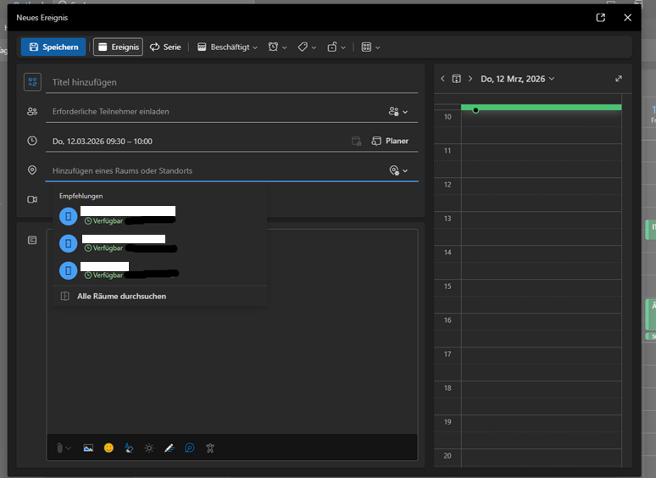The height and width of the screenshot is (478, 656).
Task: Open the category tag dropdown
Action: 307,47
